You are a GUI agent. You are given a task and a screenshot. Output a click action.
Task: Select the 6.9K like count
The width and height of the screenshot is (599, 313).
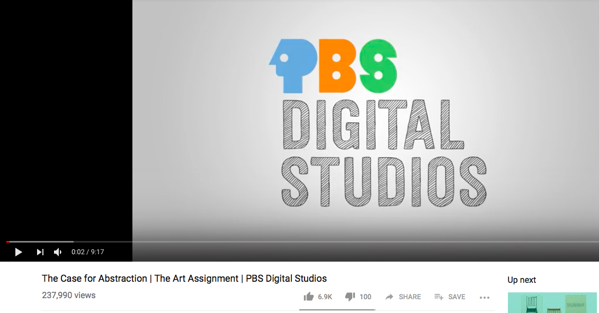point(325,297)
